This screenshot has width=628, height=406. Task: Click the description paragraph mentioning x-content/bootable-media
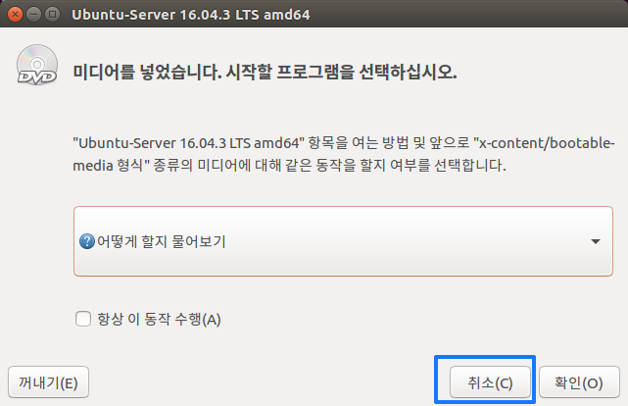coord(344,154)
